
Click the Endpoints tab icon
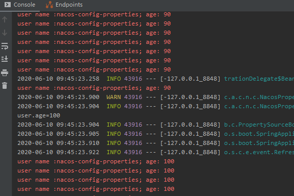click(49, 5)
